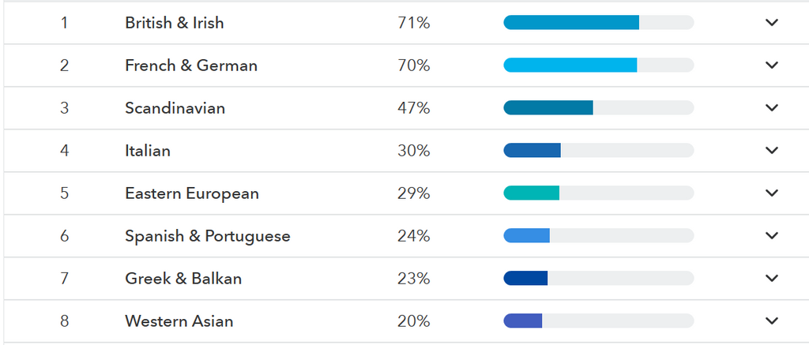
Task: Click the Scandinavian ancestry label
Action: pyautogui.click(x=175, y=108)
